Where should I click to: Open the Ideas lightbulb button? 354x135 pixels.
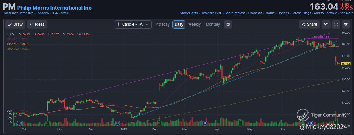(x=37, y=24)
